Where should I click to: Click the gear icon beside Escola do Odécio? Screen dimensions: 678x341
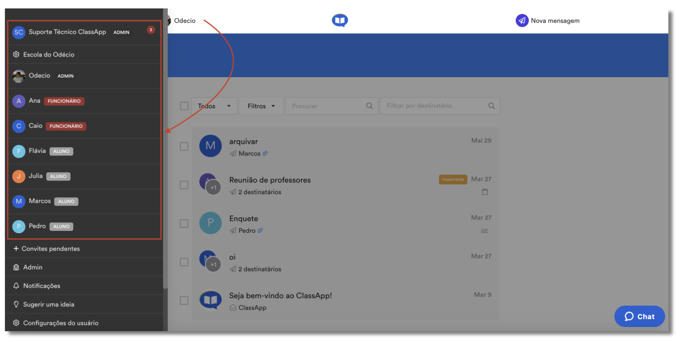16,54
